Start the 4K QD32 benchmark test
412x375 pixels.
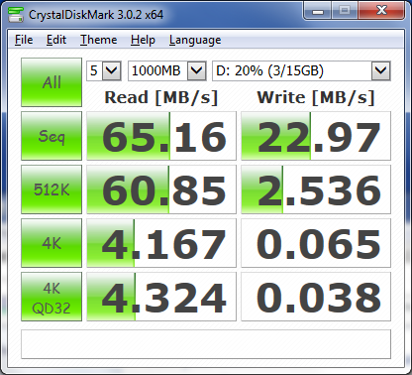coord(51,297)
